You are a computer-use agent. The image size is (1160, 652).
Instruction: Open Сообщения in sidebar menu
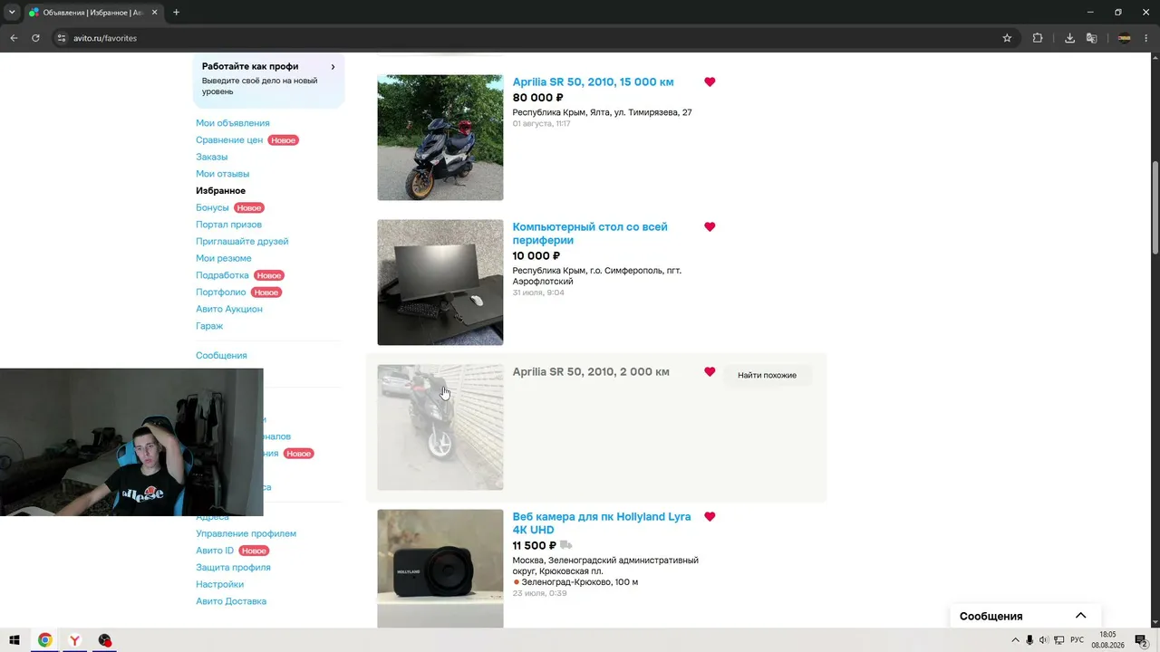pyautogui.click(x=221, y=356)
